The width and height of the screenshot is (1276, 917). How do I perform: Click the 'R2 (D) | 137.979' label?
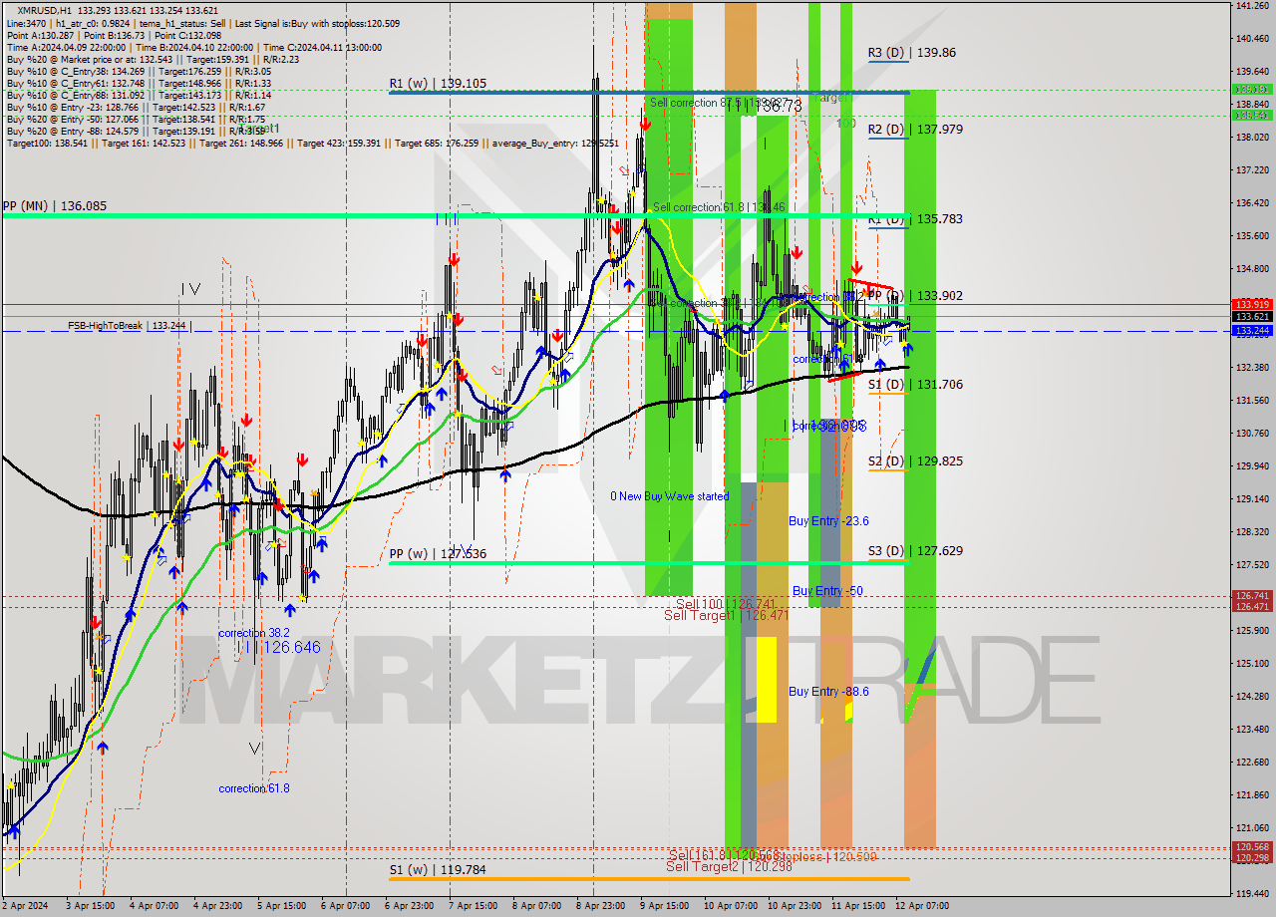(914, 130)
